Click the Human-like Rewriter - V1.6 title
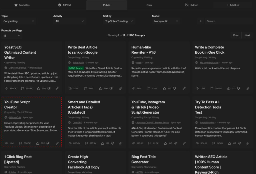 click(143, 50)
